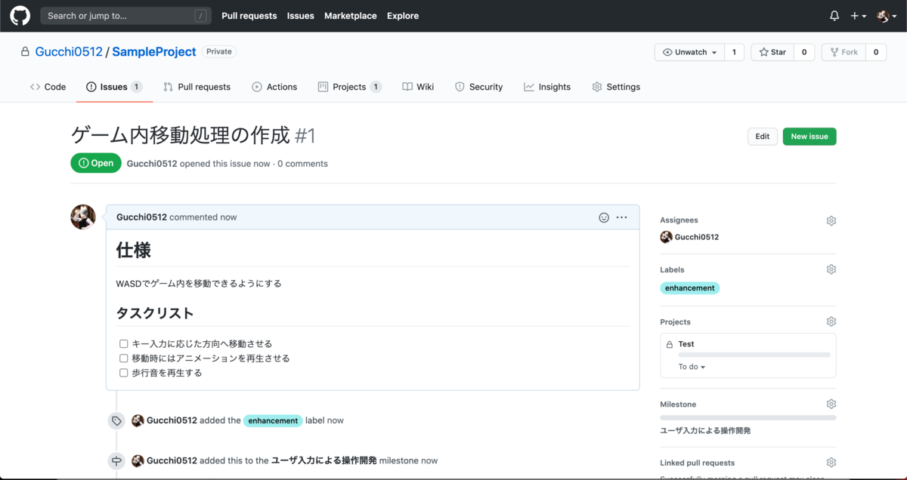Screen dimensions: 907x480
Task: Switch to the Pull requests repository tab
Action: [197, 86]
